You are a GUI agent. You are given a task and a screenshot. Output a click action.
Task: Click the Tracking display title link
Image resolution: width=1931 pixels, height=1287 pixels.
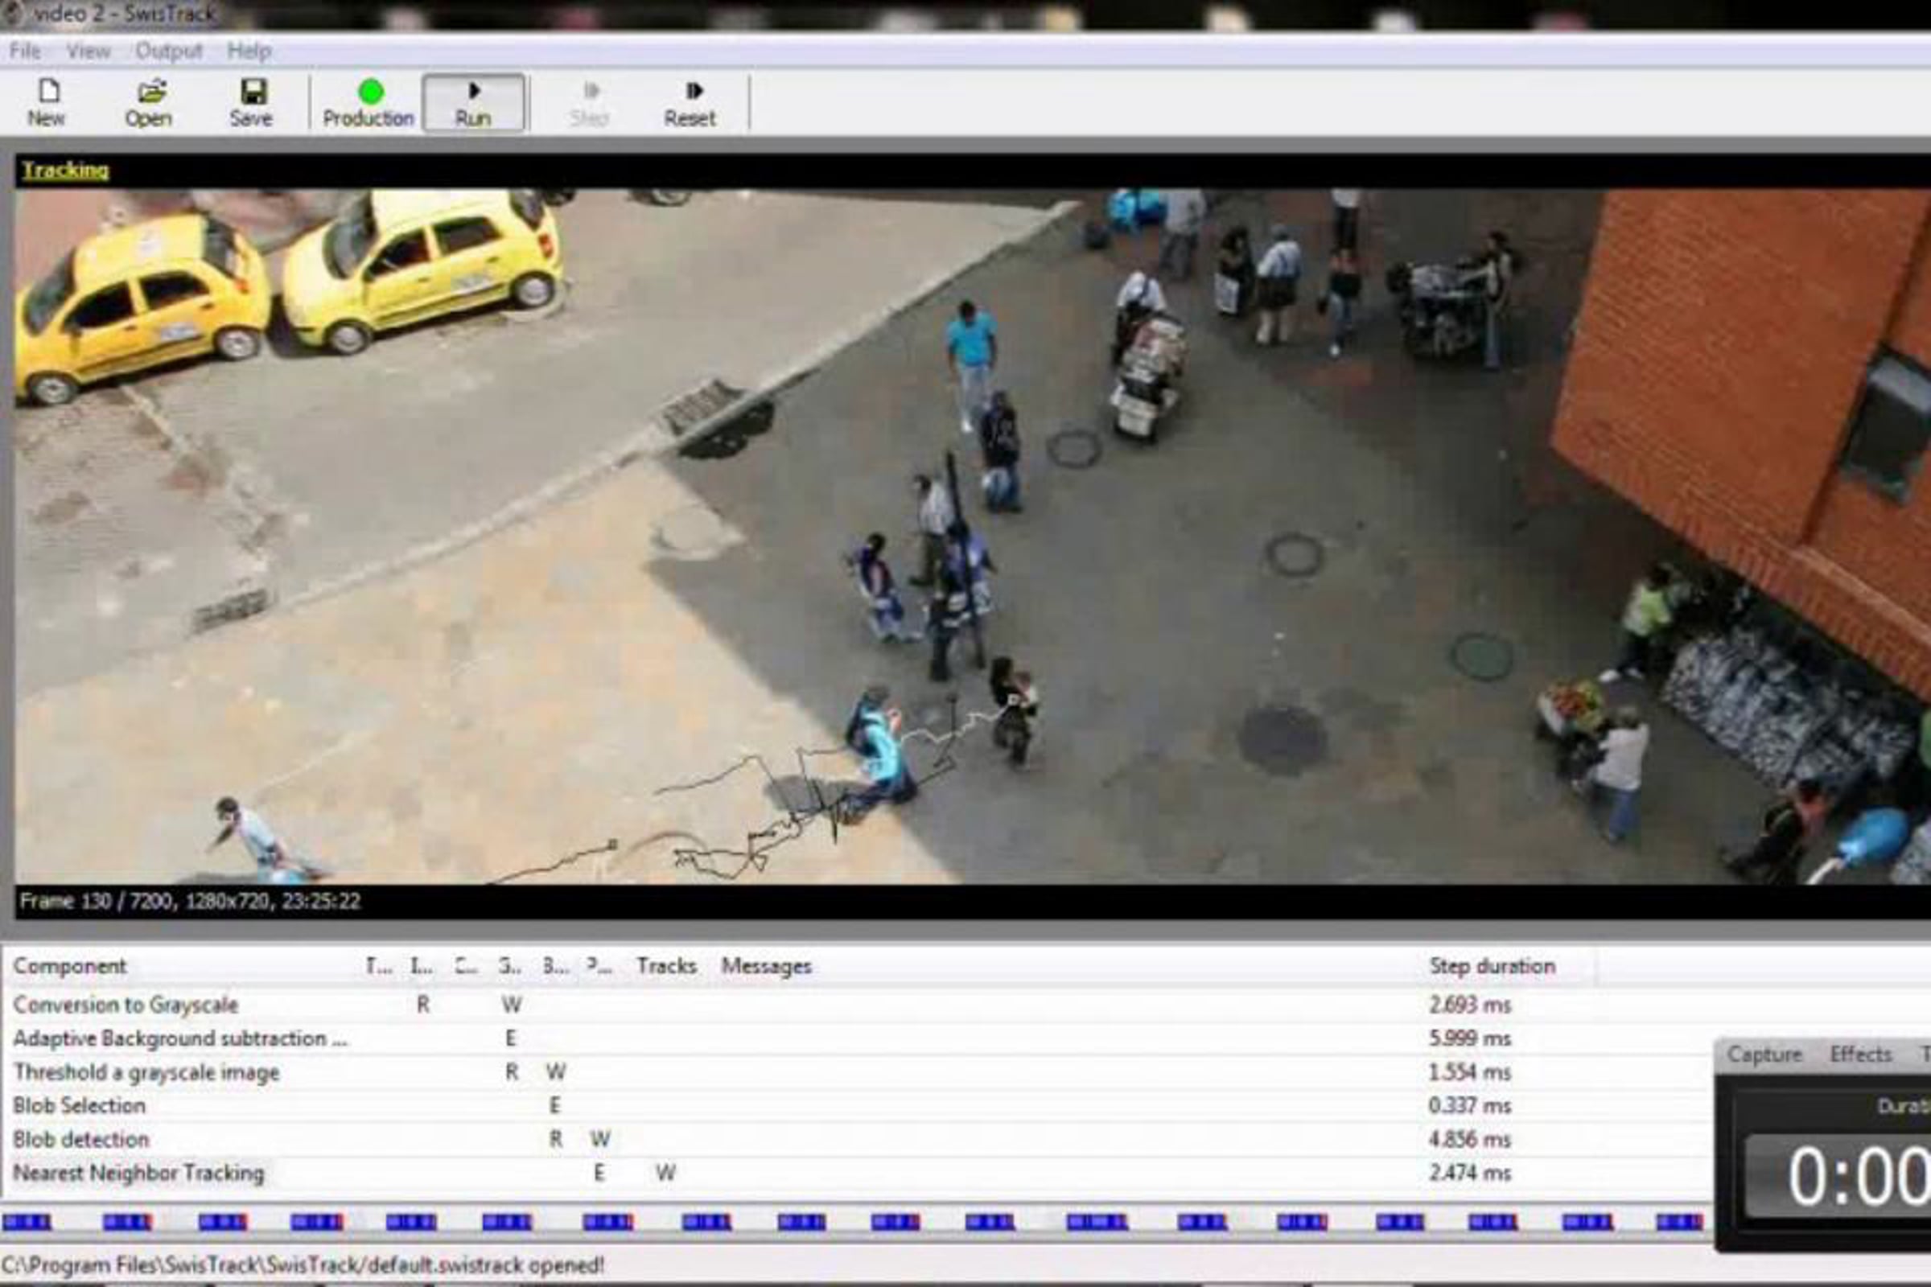[65, 170]
